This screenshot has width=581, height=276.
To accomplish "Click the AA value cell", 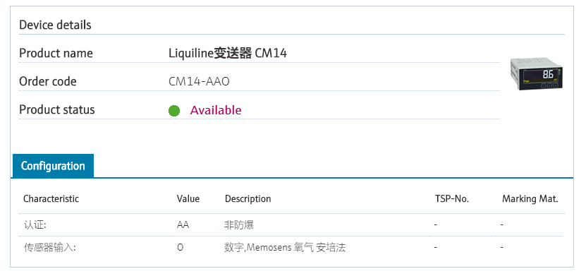I will click(x=183, y=224).
